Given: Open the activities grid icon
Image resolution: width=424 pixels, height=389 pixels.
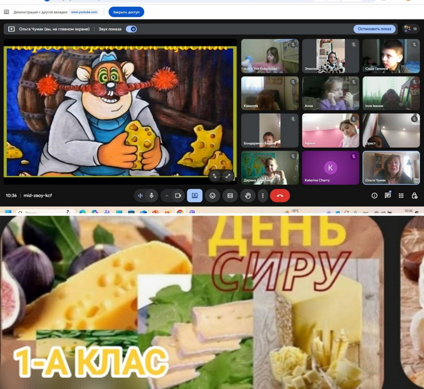Looking at the screenshot, I should pyautogui.click(x=401, y=195).
